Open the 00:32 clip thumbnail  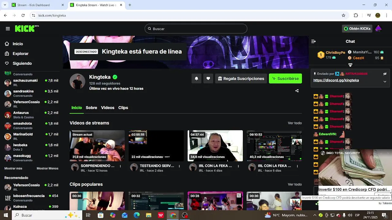click(156, 201)
